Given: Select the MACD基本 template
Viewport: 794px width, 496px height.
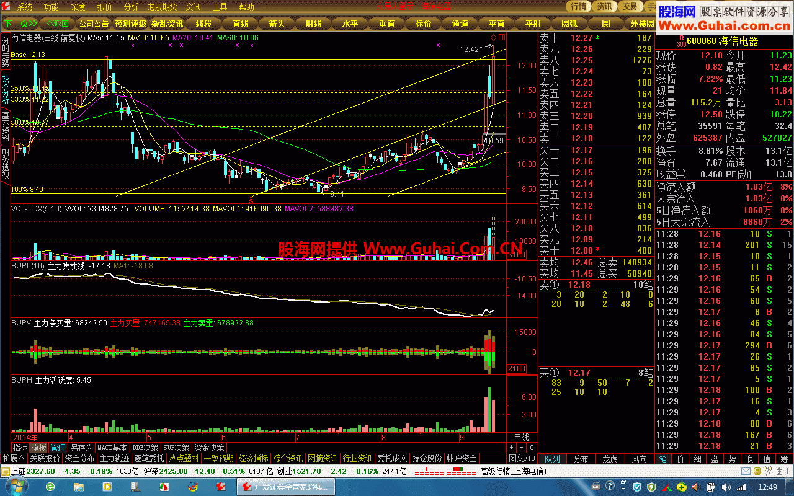Looking at the screenshot, I should (112, 447).
